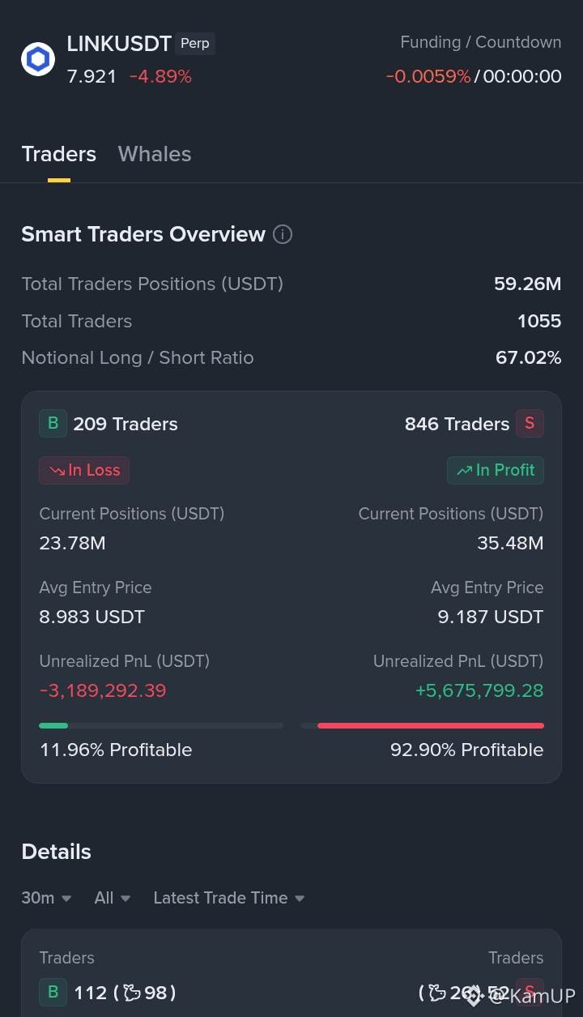
Task: Expand the All filter dropdown
Action: (113, 898)
